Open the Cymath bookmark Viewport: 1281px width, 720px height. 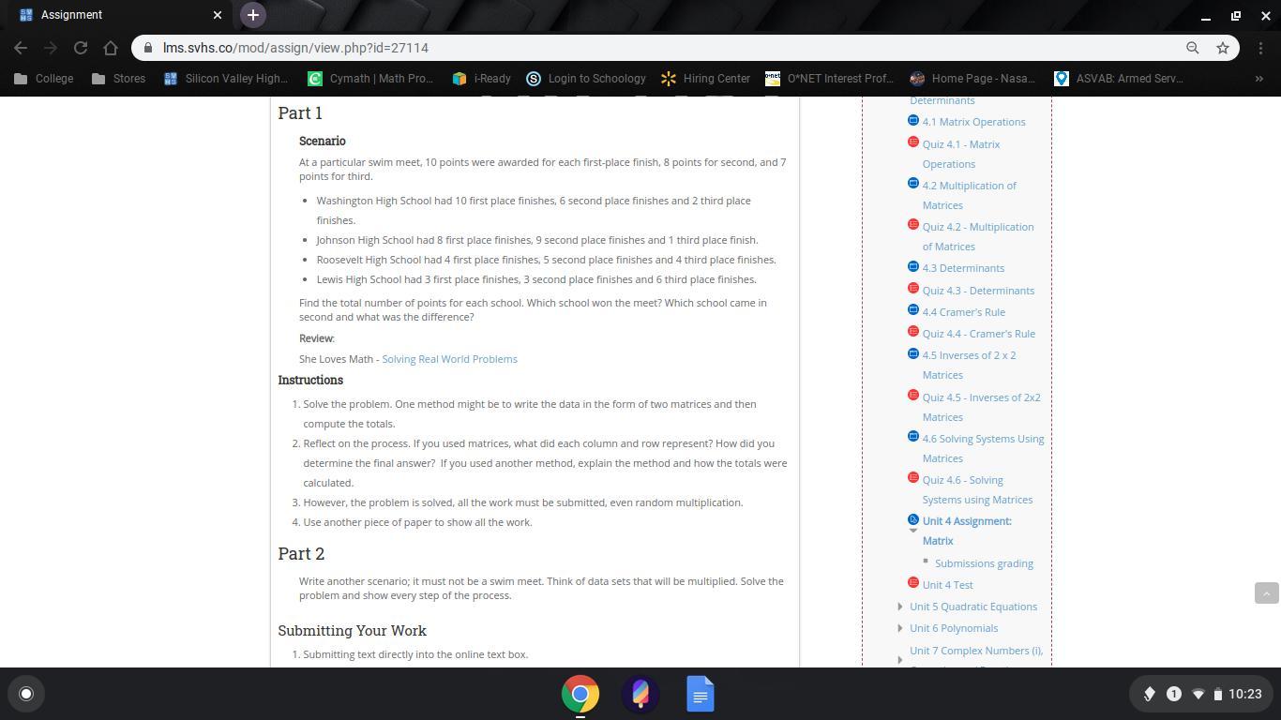tap(370, 79)
